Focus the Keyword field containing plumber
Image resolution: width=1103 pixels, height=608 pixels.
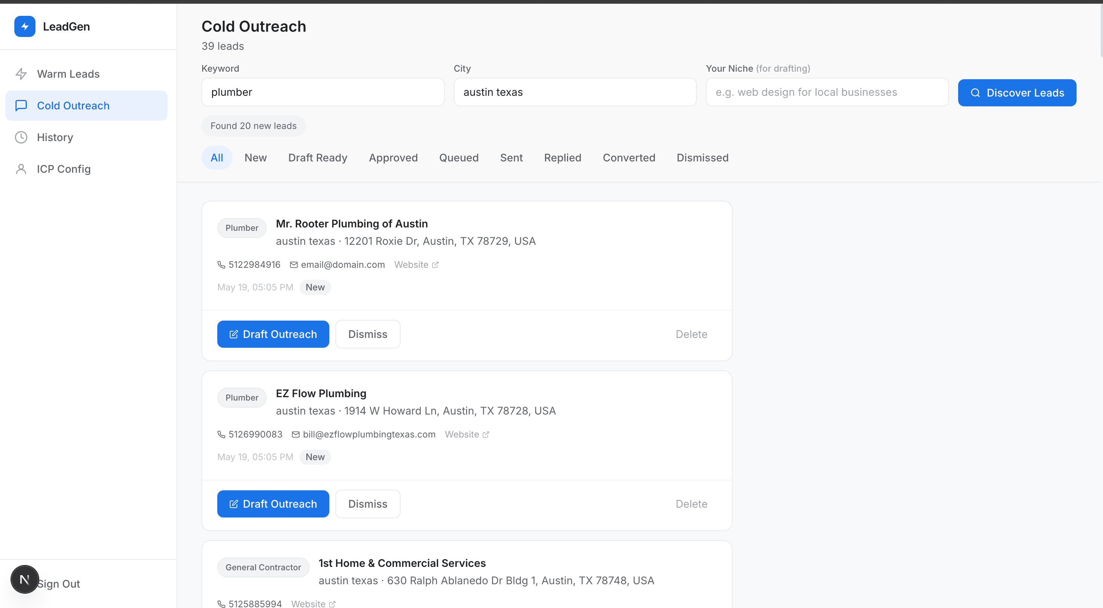point(323,92)
